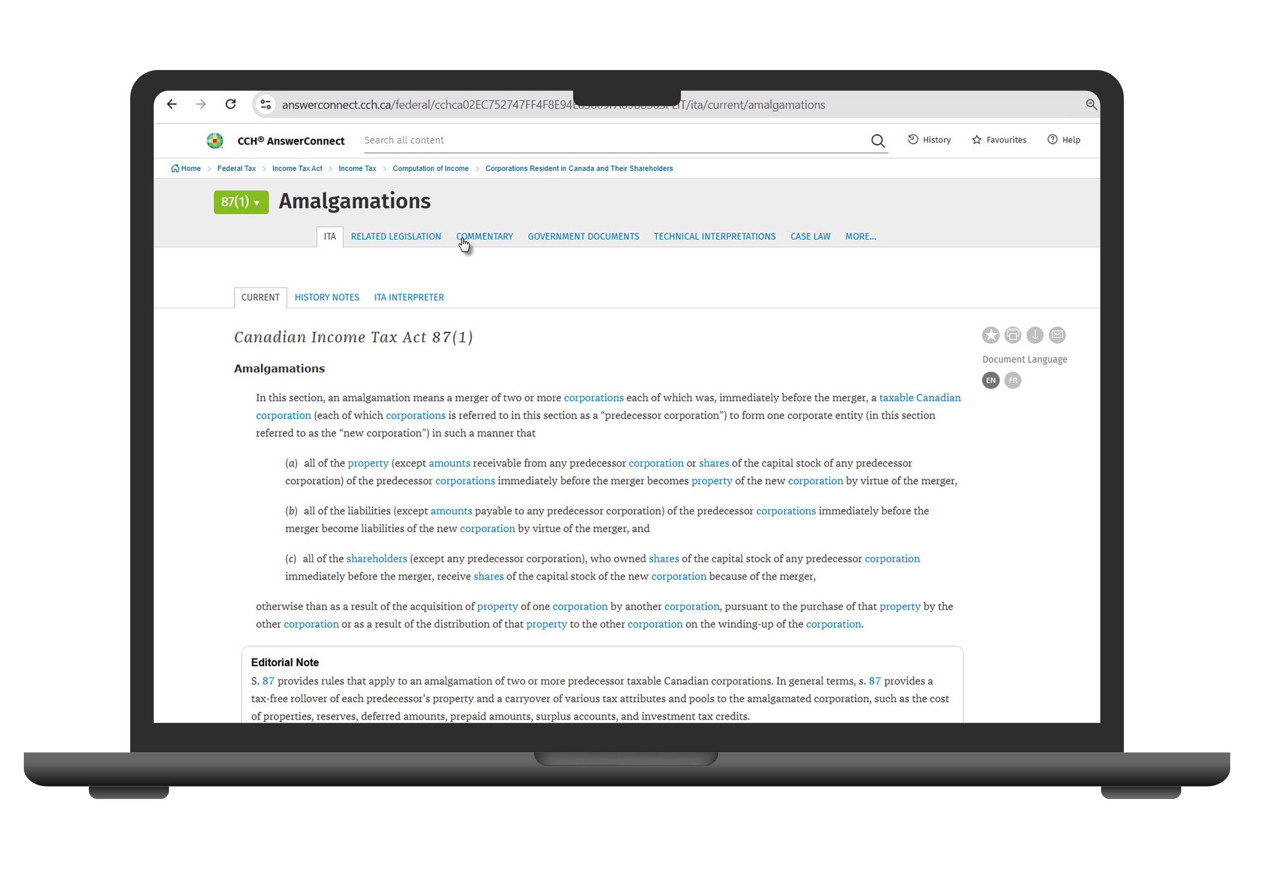Click the print/copy document icon
Viewport: 1261px width, 869px height.
1014,334
